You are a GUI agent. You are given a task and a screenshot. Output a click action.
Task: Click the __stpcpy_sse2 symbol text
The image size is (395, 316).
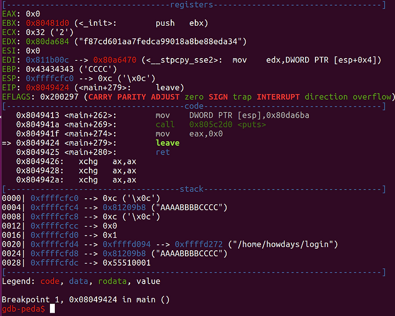click(x=182, y=60)
